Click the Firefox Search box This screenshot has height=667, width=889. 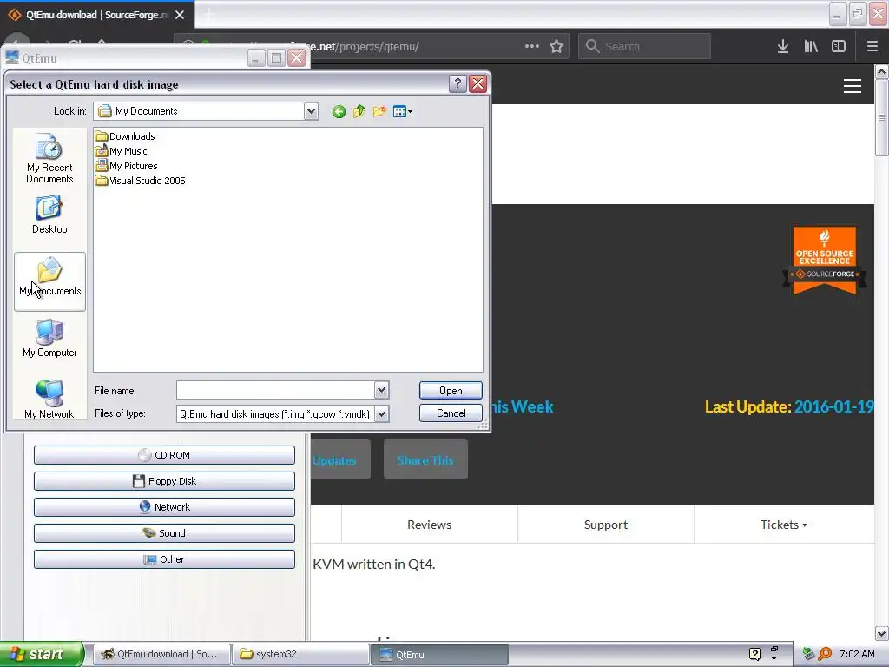(x=645, y=46)
